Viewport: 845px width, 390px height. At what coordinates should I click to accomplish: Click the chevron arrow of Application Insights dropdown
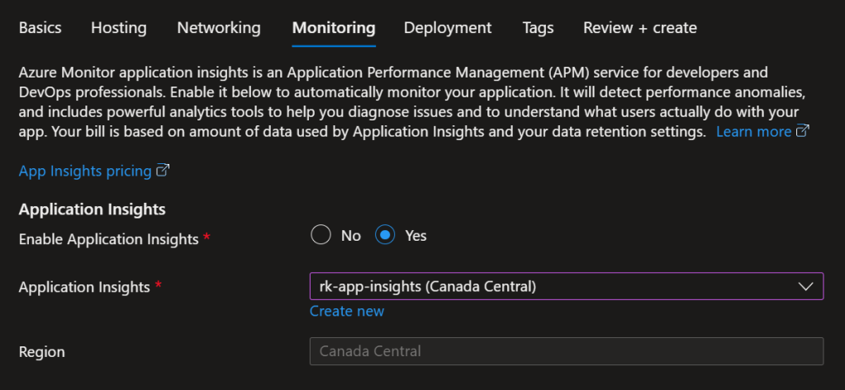[805, 286]
